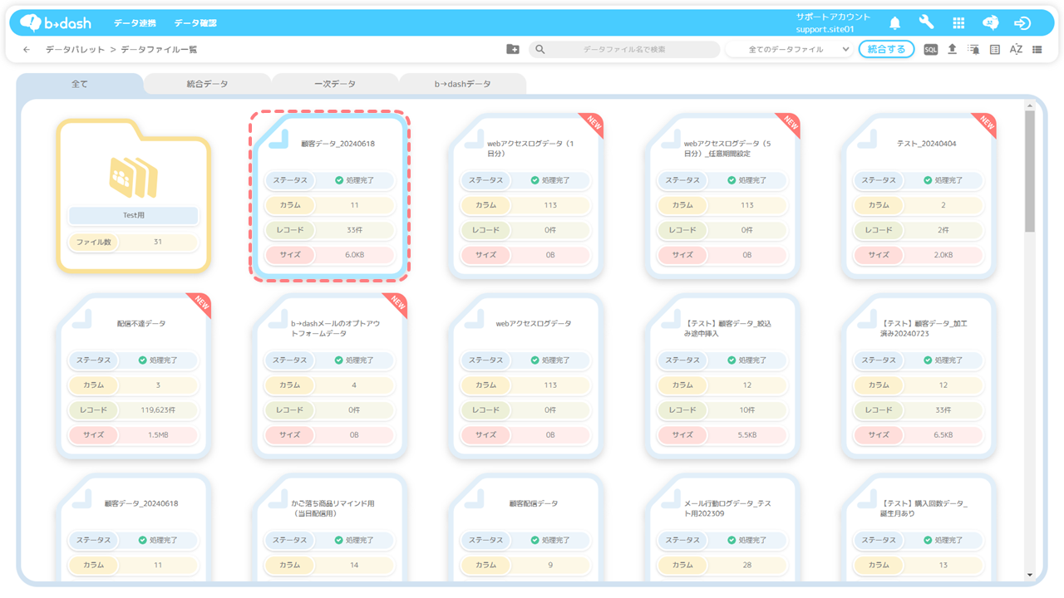Open the テスト_20240404 file

pos(919,196)
